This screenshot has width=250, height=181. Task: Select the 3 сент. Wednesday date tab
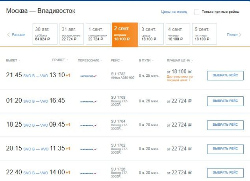151,34
